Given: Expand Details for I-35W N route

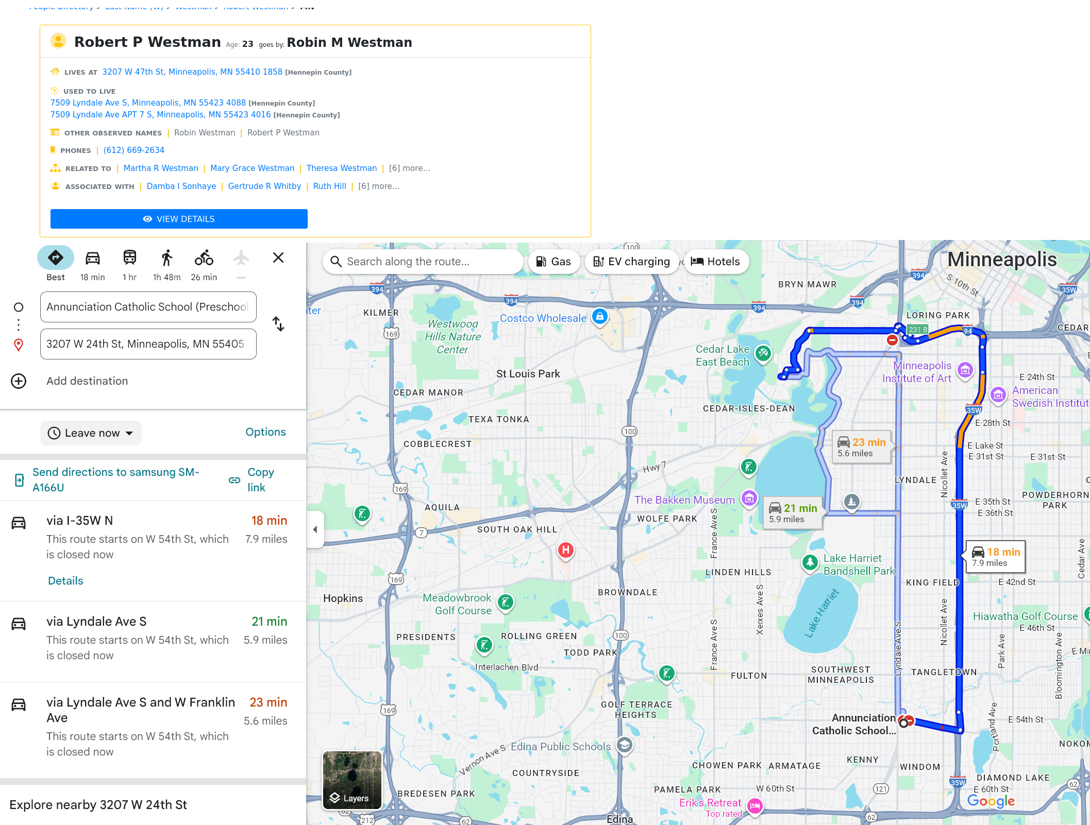Looking at the screenshot, I should click(x=65, y=581).
